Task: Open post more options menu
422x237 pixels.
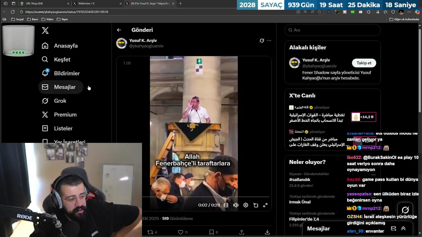Action: (269, 40)
